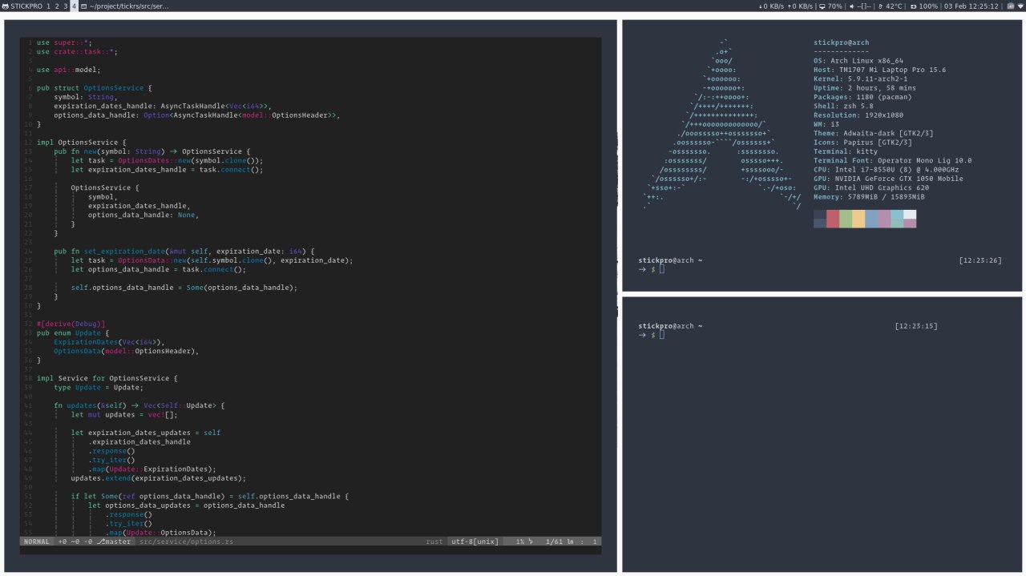Screen dimensions: 1026x576
Task: Click the Arch Linux ASCII logo
Action: pos(721,124)
